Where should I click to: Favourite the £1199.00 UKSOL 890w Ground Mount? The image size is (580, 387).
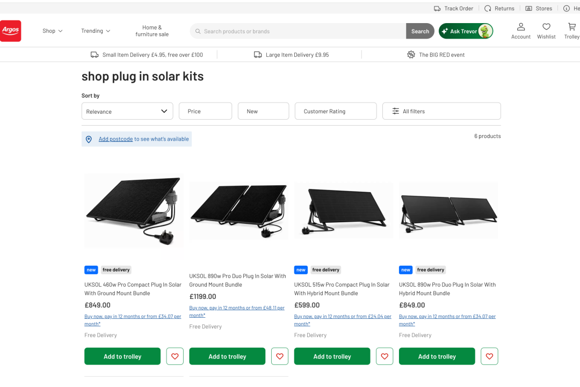point(280,356)
